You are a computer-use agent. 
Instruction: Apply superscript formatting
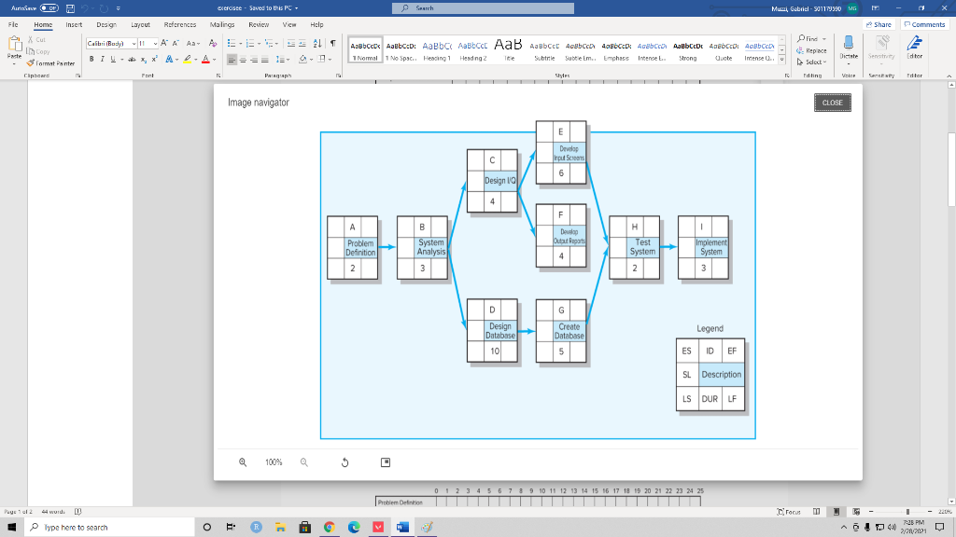[x=154, y=59]
